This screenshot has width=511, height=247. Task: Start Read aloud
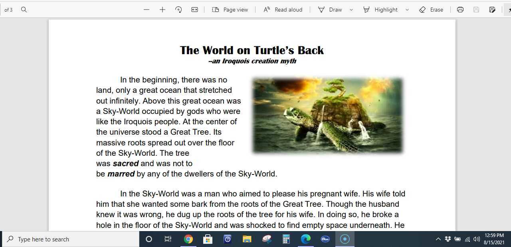click(x=283, y=10)
